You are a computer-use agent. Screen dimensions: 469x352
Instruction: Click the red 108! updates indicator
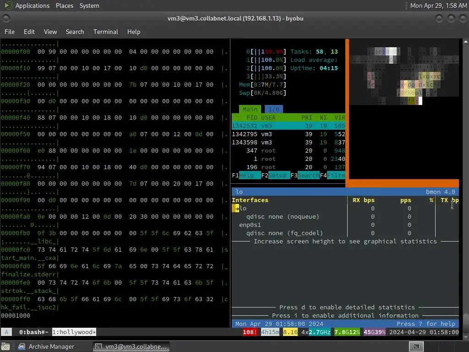coord(250,332)
